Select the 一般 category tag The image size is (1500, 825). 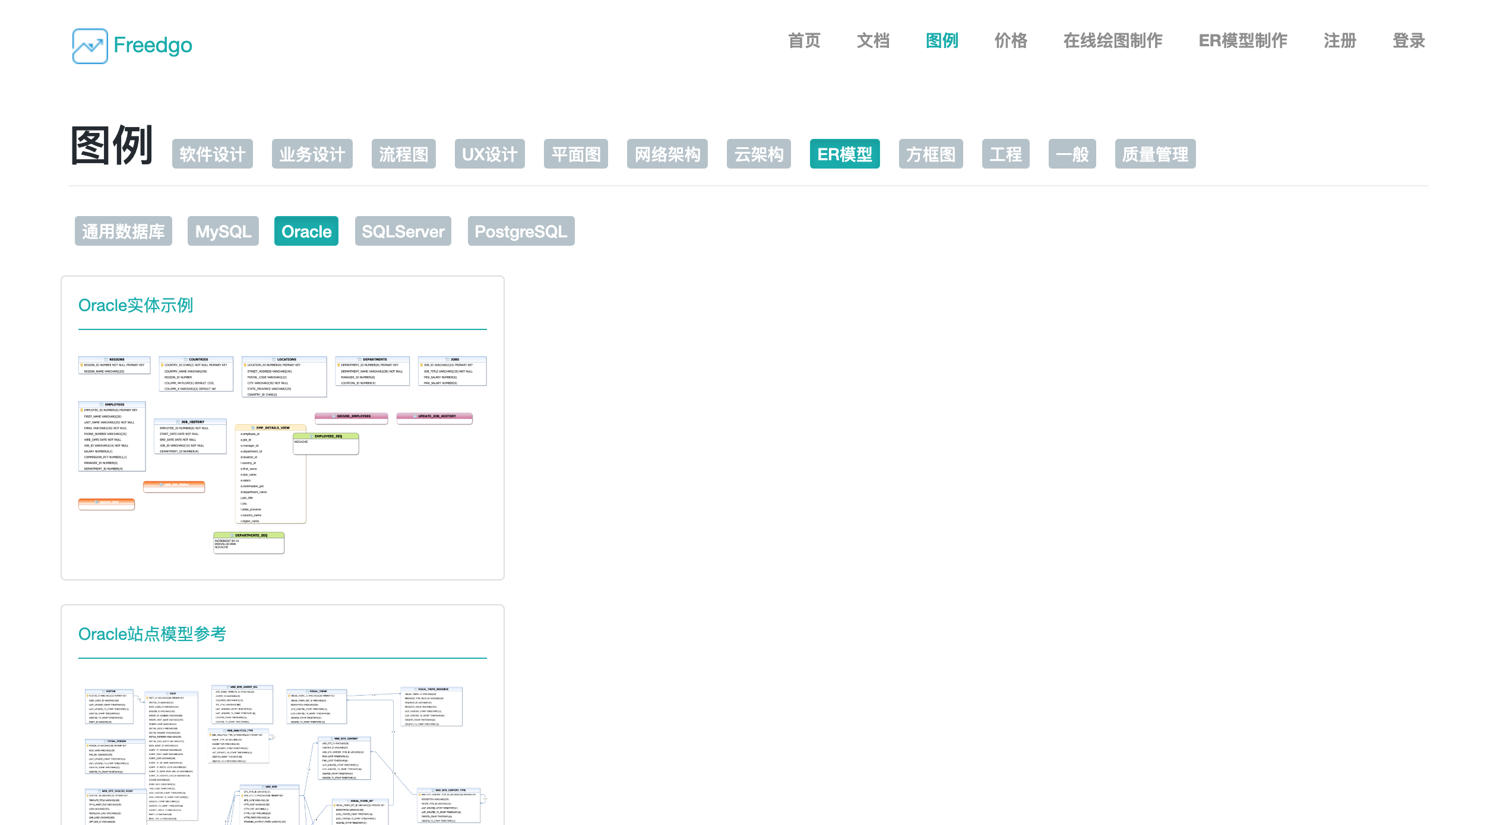coord(1072,154)
